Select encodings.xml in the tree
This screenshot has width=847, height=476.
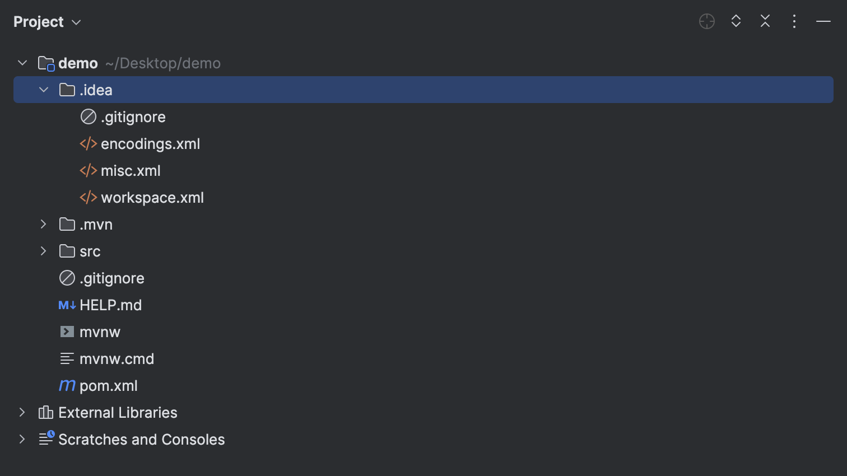(x=150, y=144)
